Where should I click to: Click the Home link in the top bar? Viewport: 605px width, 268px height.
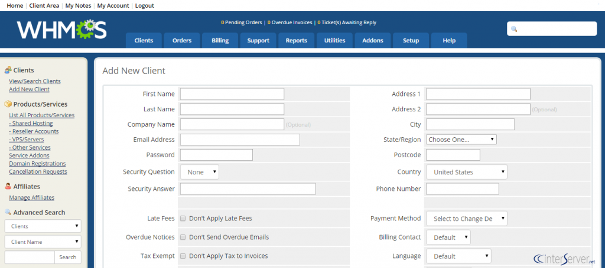(x=15, y=5)
